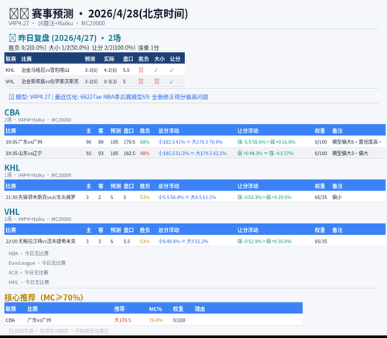Screen dimensions: 387x338
Task: Click total float '小6 48.8% ≈ 大5 51.2%'
Action: pos(183,241)
